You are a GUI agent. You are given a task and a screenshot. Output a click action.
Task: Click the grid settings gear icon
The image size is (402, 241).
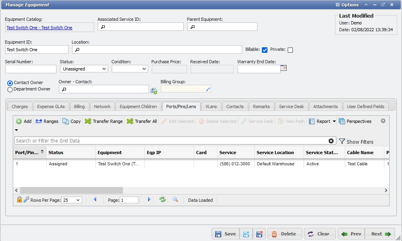383,121
